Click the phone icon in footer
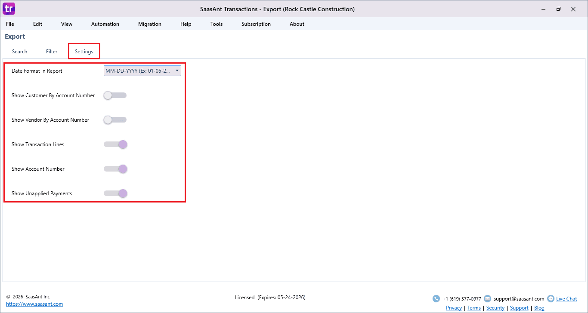The image size is (588, 313). 436,298
